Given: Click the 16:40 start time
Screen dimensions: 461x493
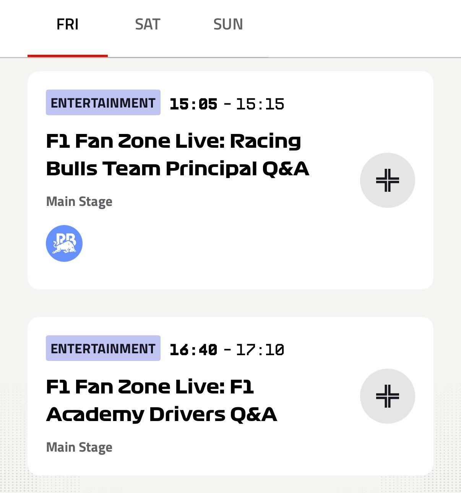Looking at the screenshot, I should pyautogui.click(x=193, y=350).
